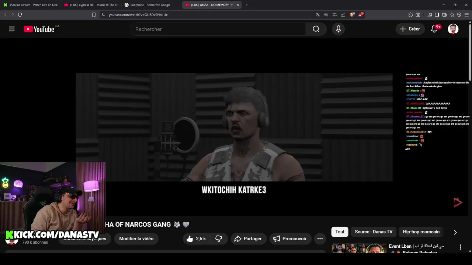Go back in browser history

point(5,15)
